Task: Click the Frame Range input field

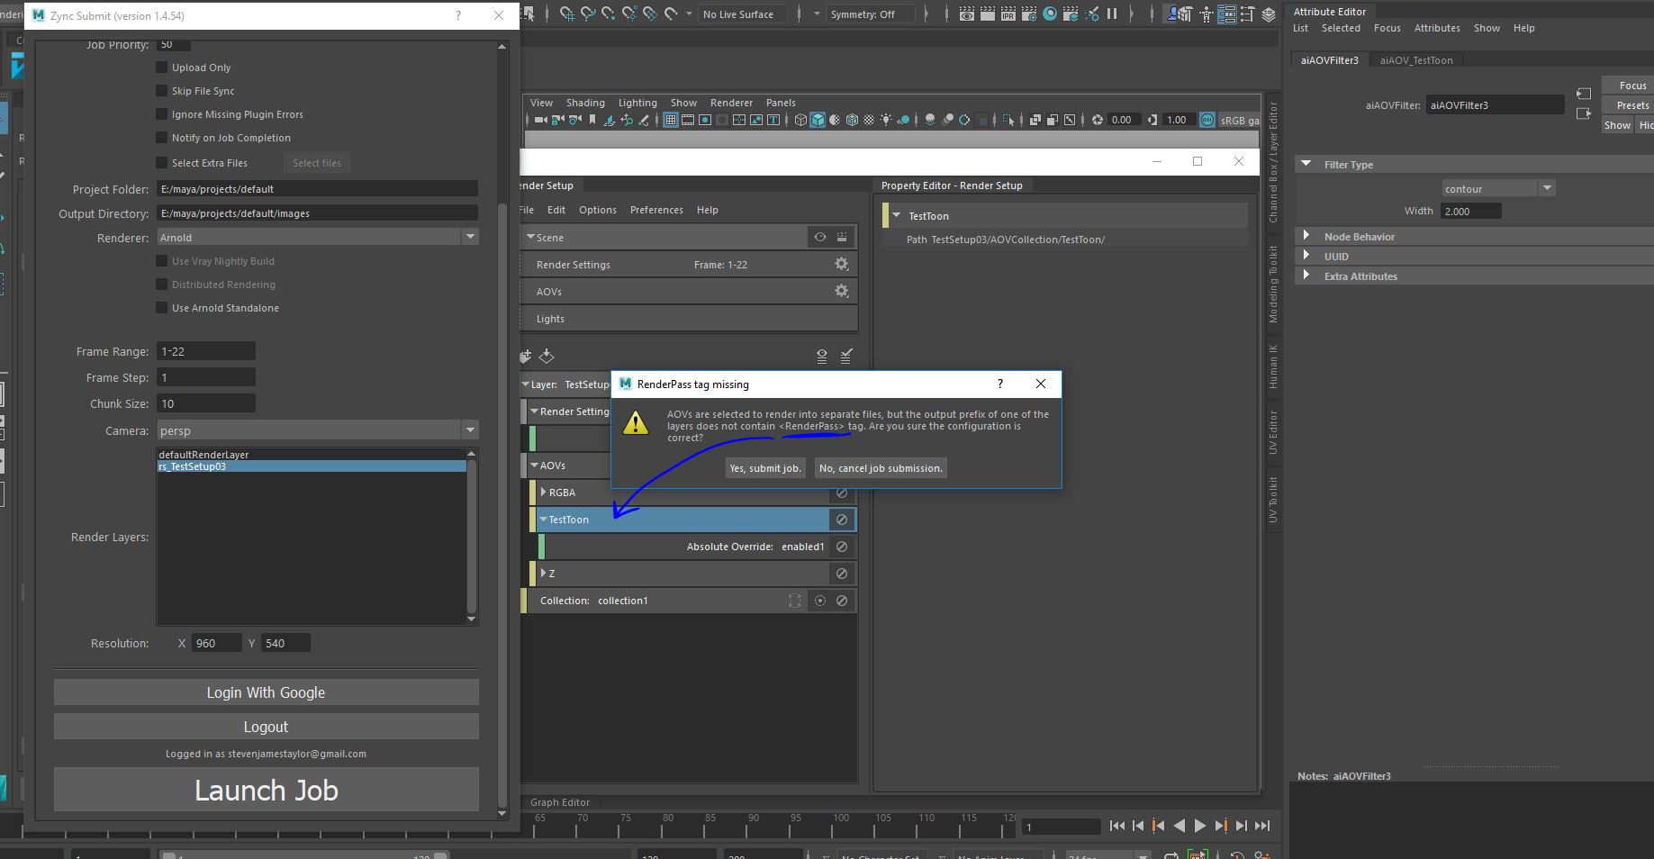Action: tap(206, 351)
